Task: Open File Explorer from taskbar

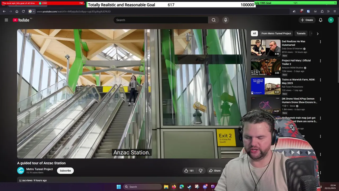Action: (166, 187)
